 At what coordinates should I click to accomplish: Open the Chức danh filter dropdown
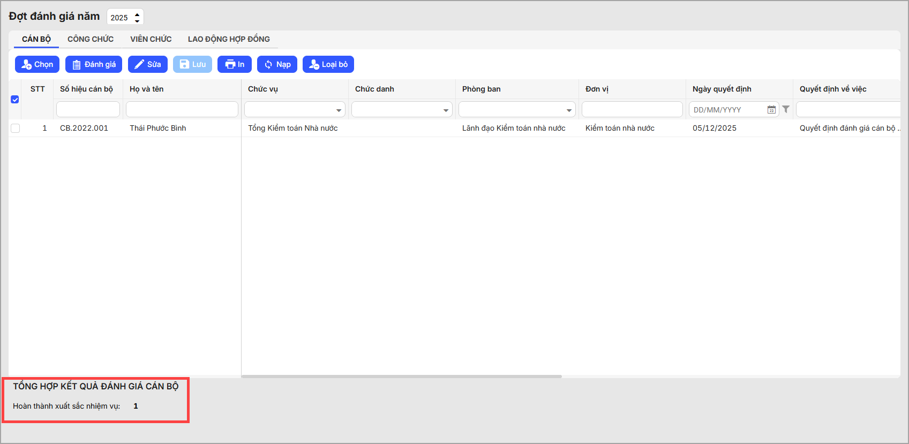(446, 110)
